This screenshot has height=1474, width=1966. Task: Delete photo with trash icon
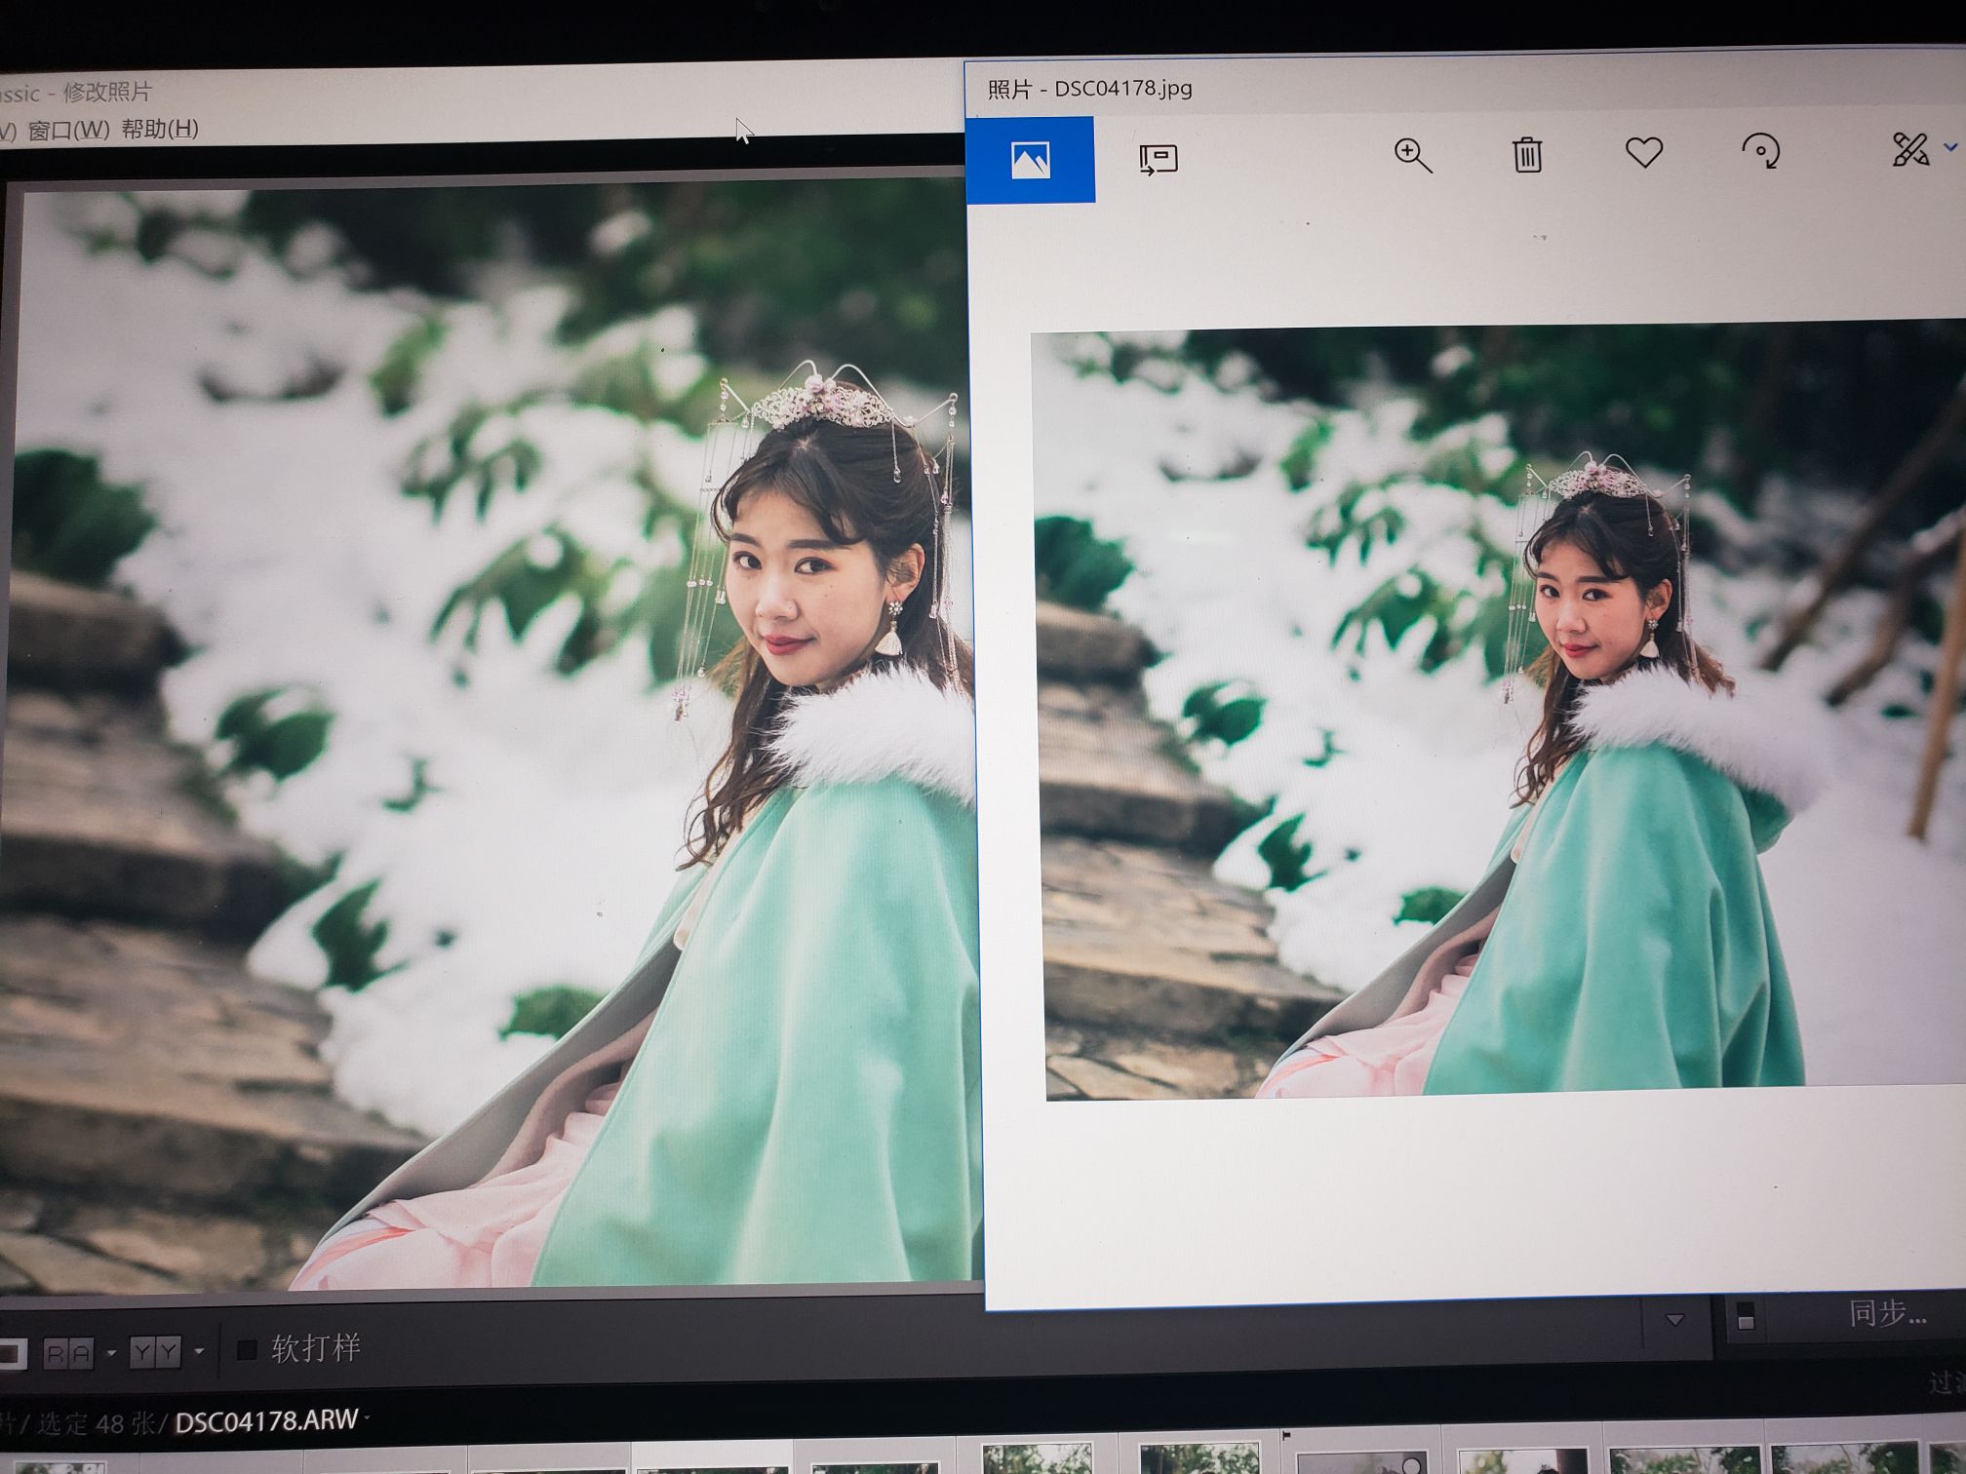[1527, 154]
